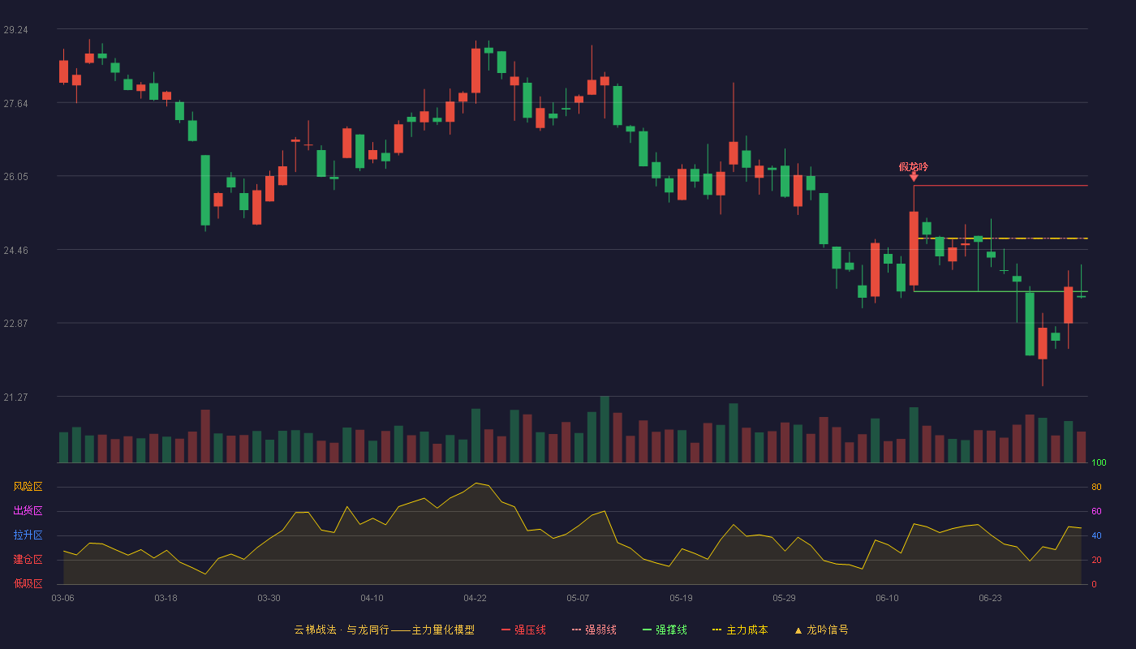Screen dimensions: 1136x649
Task: Toggle the 强弱线 legend entry
Action: pyautogui.click(x=594, y=630)
